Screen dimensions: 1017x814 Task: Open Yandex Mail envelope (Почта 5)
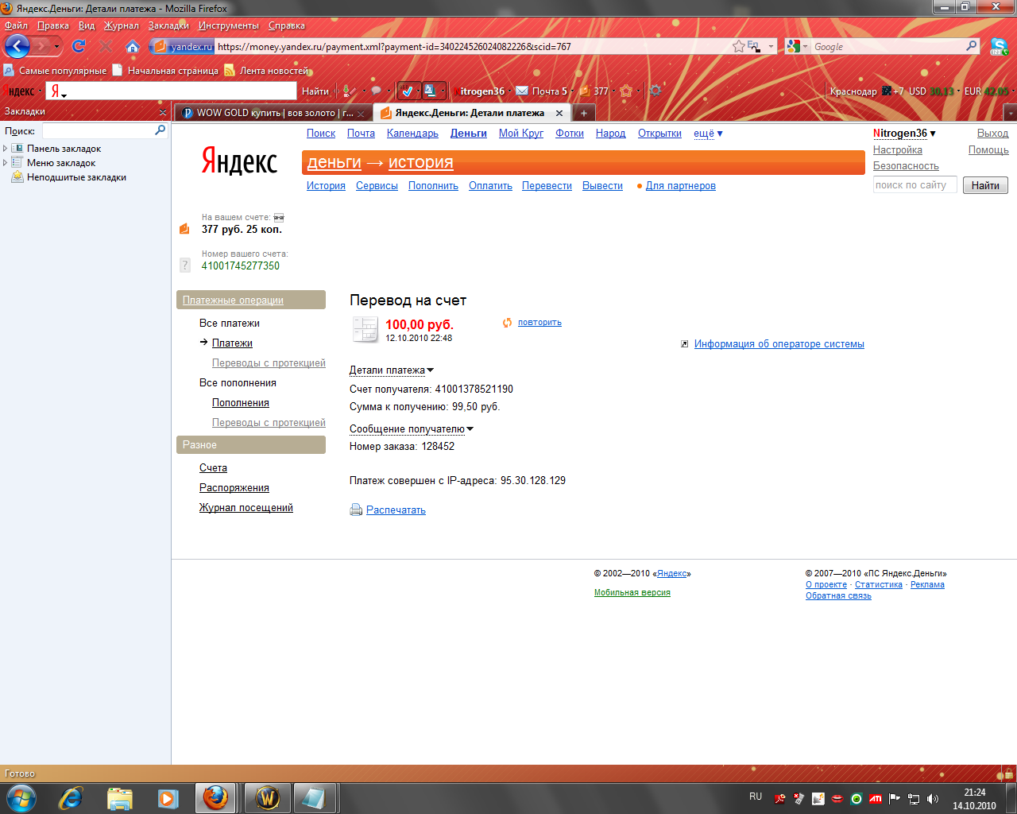pyautogui.click(x=542, y=91)
